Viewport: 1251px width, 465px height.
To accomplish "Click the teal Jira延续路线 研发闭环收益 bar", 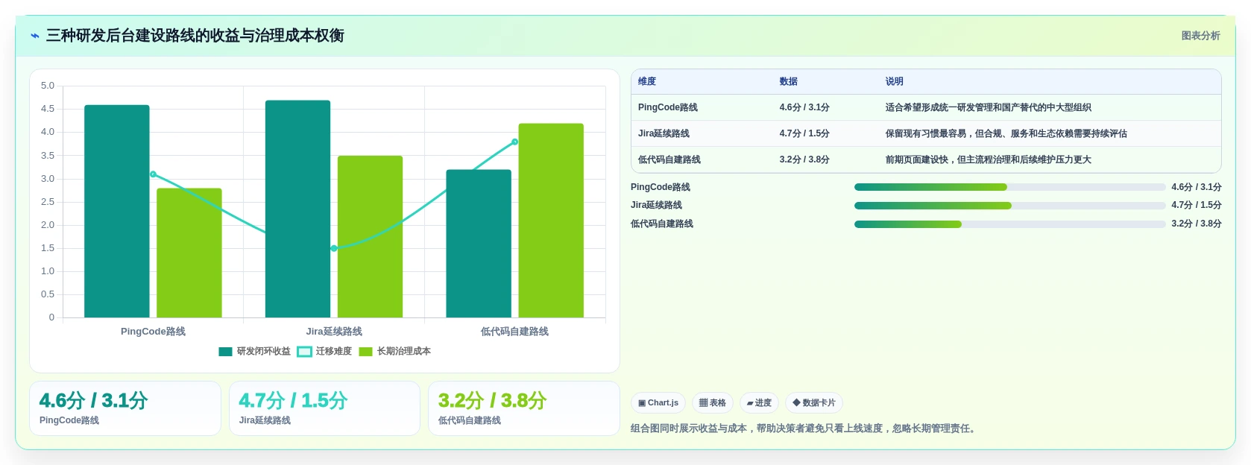I will tap(297, 209).
